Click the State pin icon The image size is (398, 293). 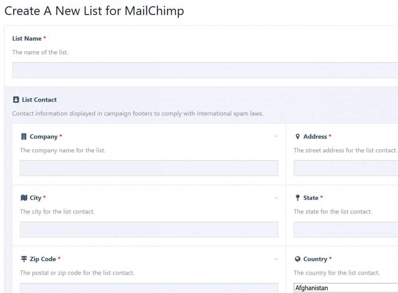pyautogui.click(x=297, y=198)
